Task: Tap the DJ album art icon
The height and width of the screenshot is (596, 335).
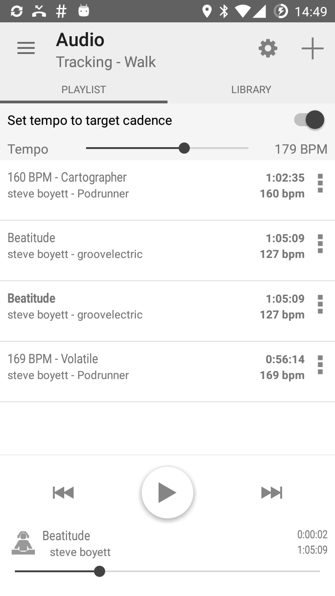Action: click(23, 543)
